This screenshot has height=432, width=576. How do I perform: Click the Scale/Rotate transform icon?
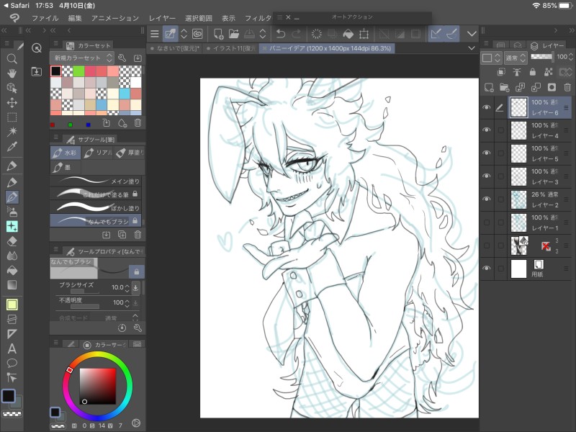[364, 34]
